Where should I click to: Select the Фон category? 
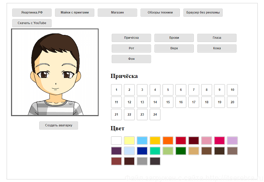pos(131,59)
